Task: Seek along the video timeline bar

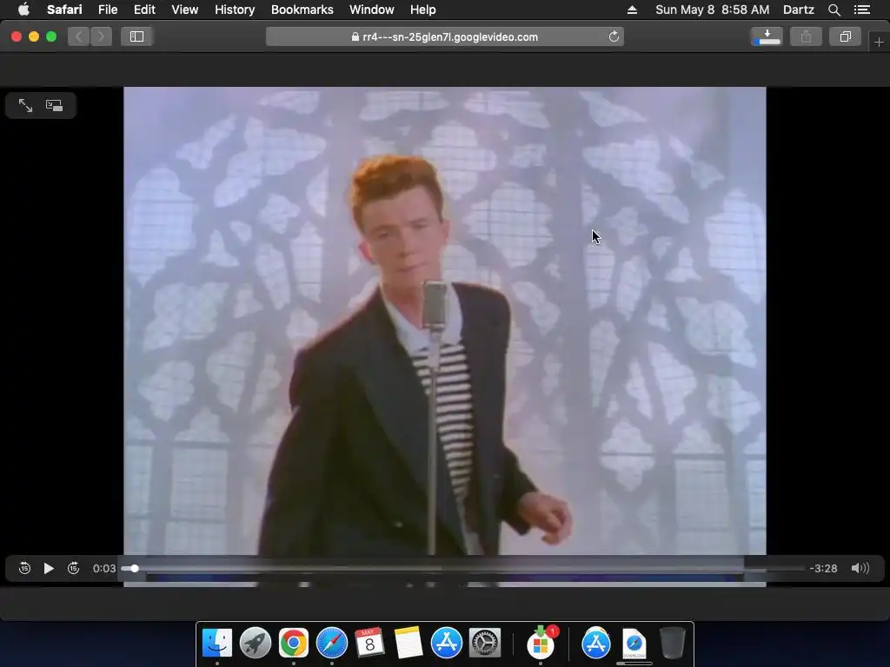Action: (462, 568)
